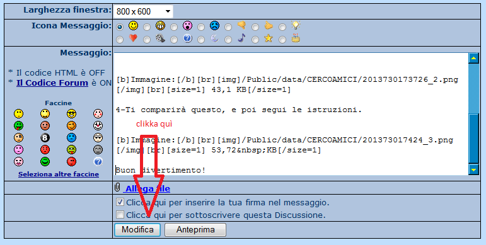Click message scrollbar up arrow
Screen dimensions: 486x245
coord(473,58)
